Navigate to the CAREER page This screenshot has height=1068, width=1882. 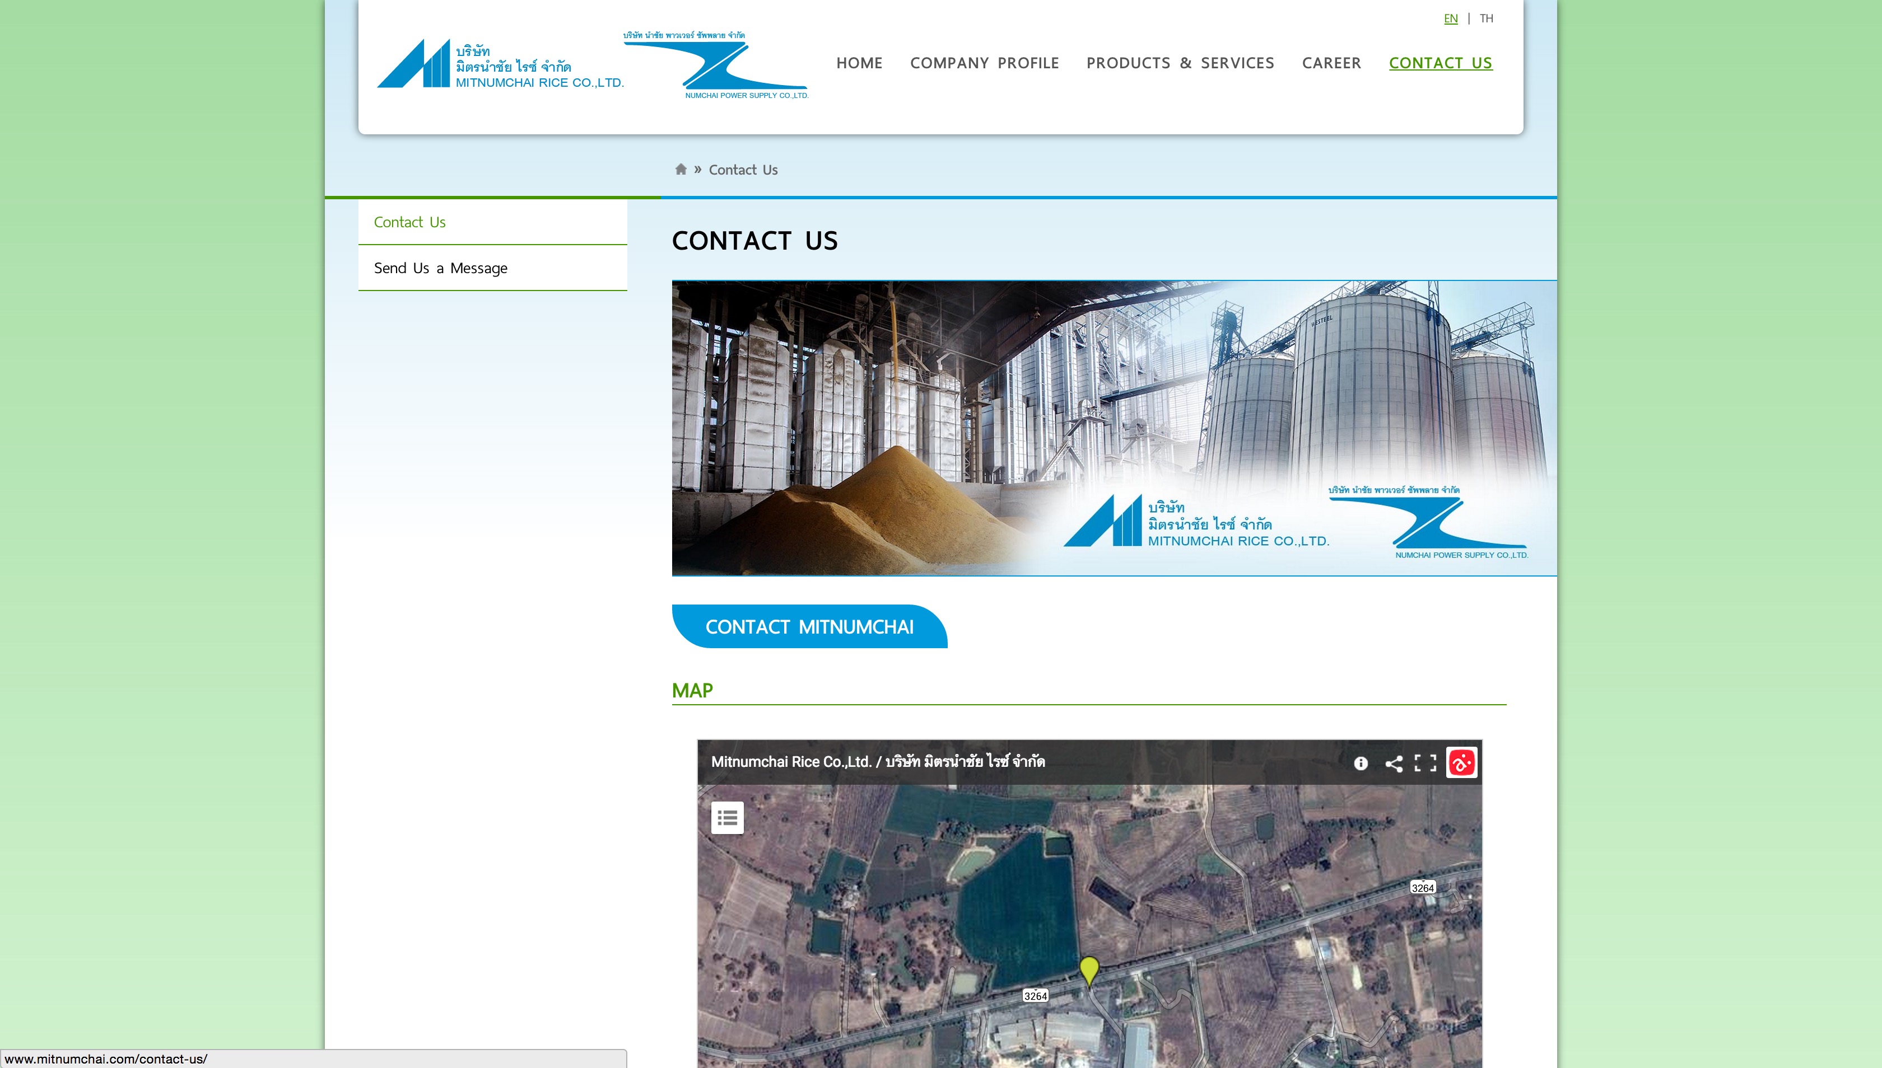[1331, 63]
